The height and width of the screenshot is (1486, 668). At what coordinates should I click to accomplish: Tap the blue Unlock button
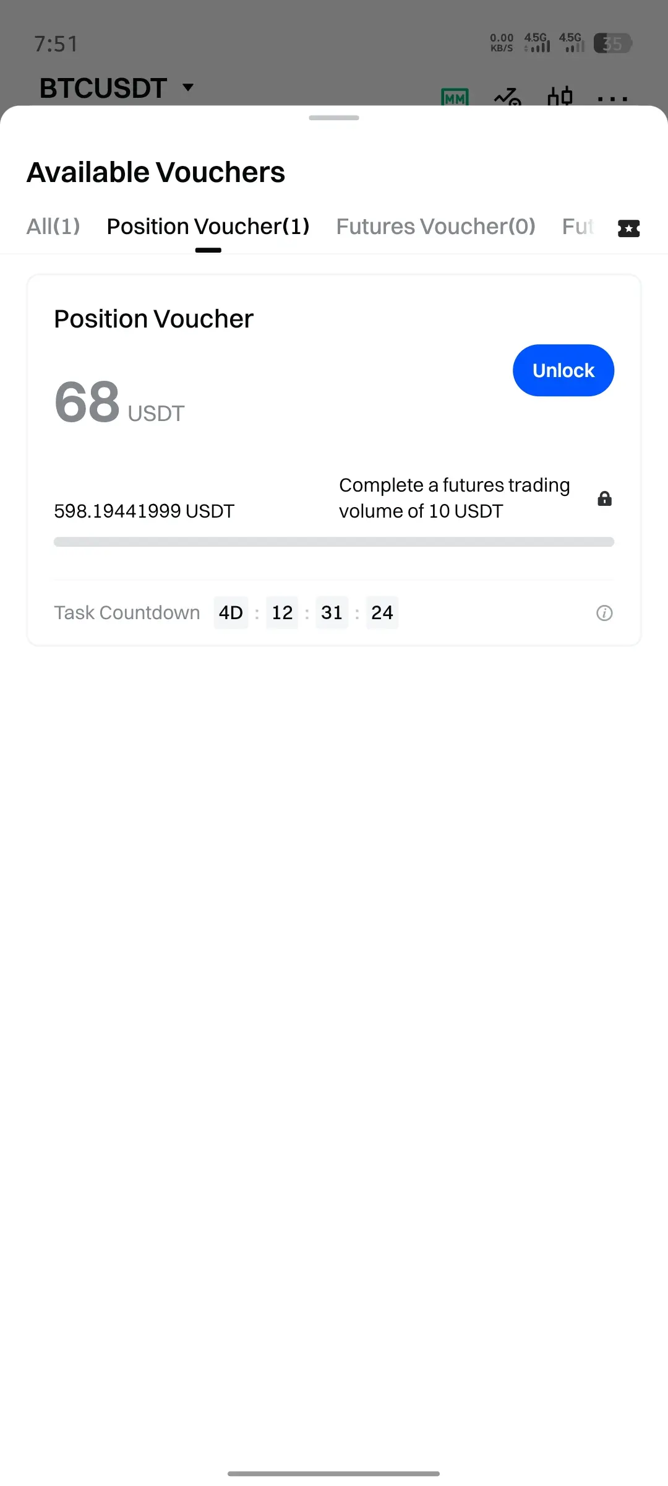[563, 370]
